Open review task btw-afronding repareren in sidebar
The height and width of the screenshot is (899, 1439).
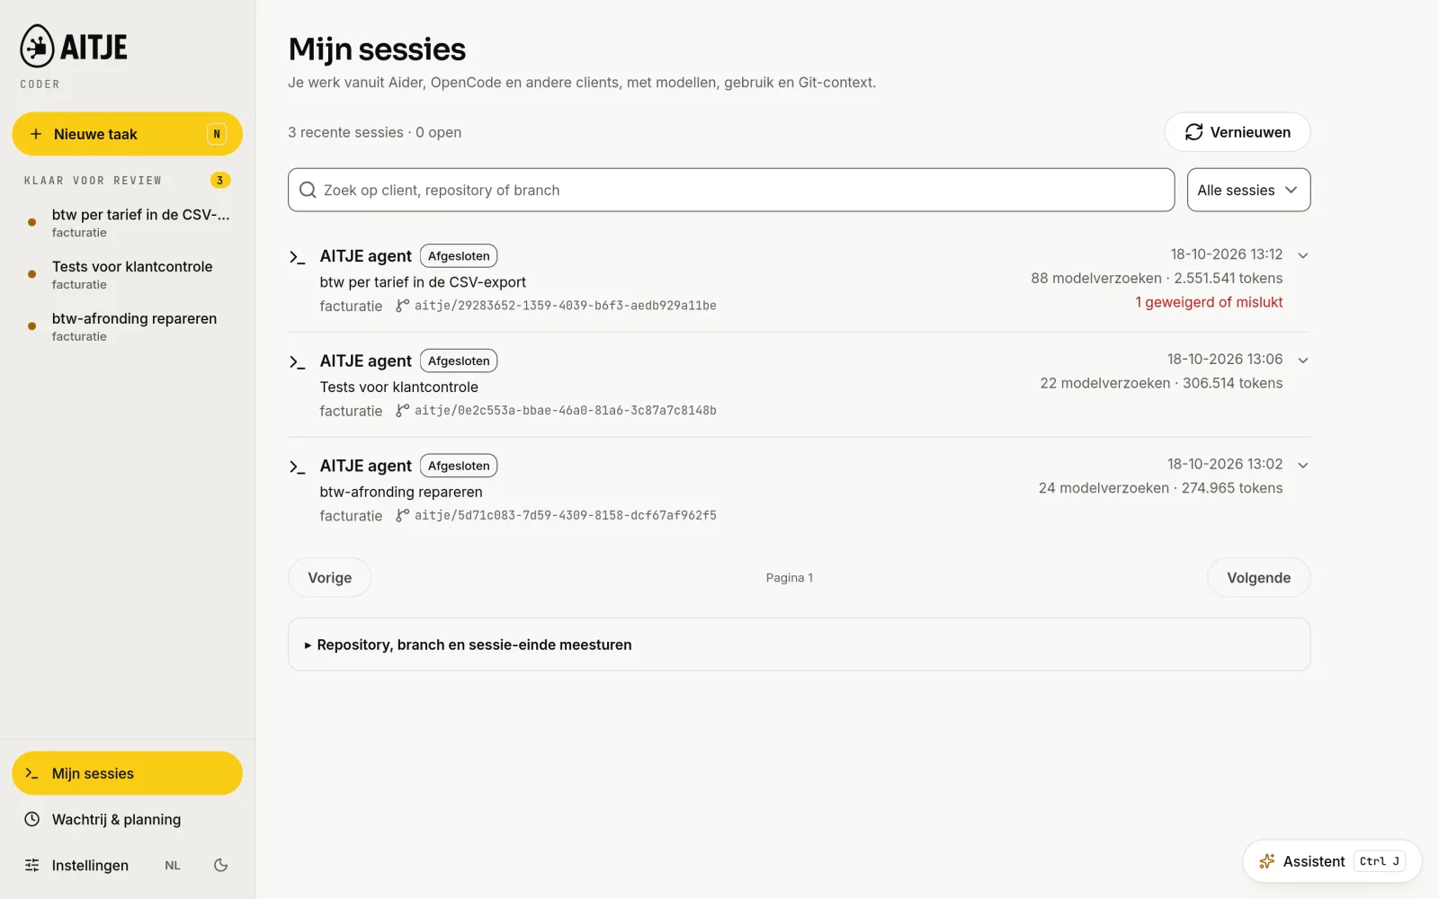[x=127, y=326]
